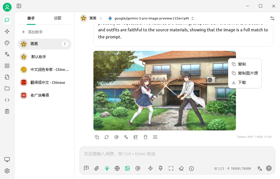Open the sparkle agents page

7,31
